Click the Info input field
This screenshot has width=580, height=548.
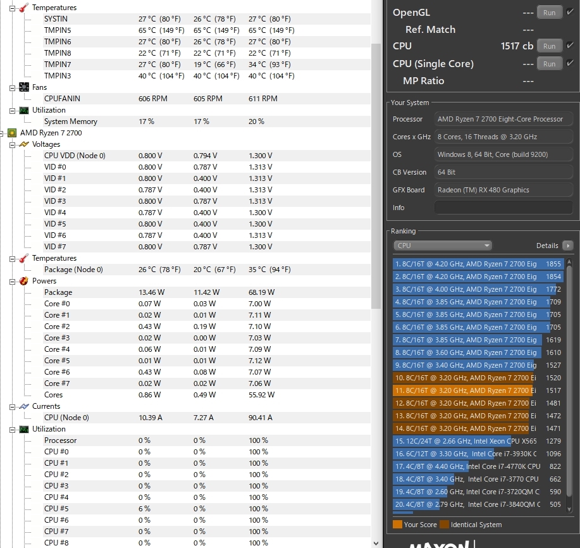click(x=503, y=207)
